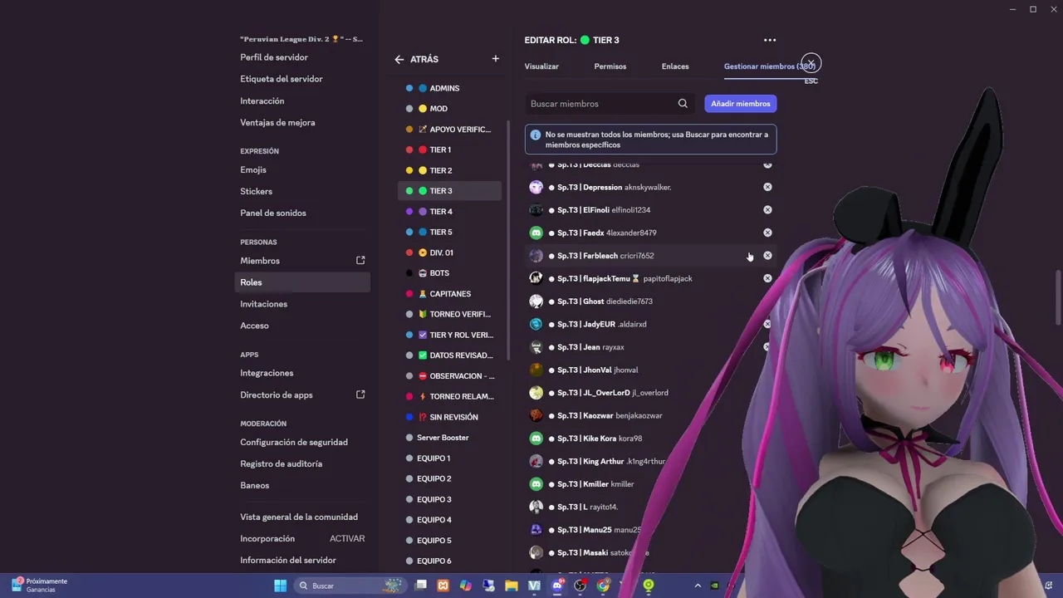Select the TIER 1 role

pyautogui.click(x=449, y=149)
